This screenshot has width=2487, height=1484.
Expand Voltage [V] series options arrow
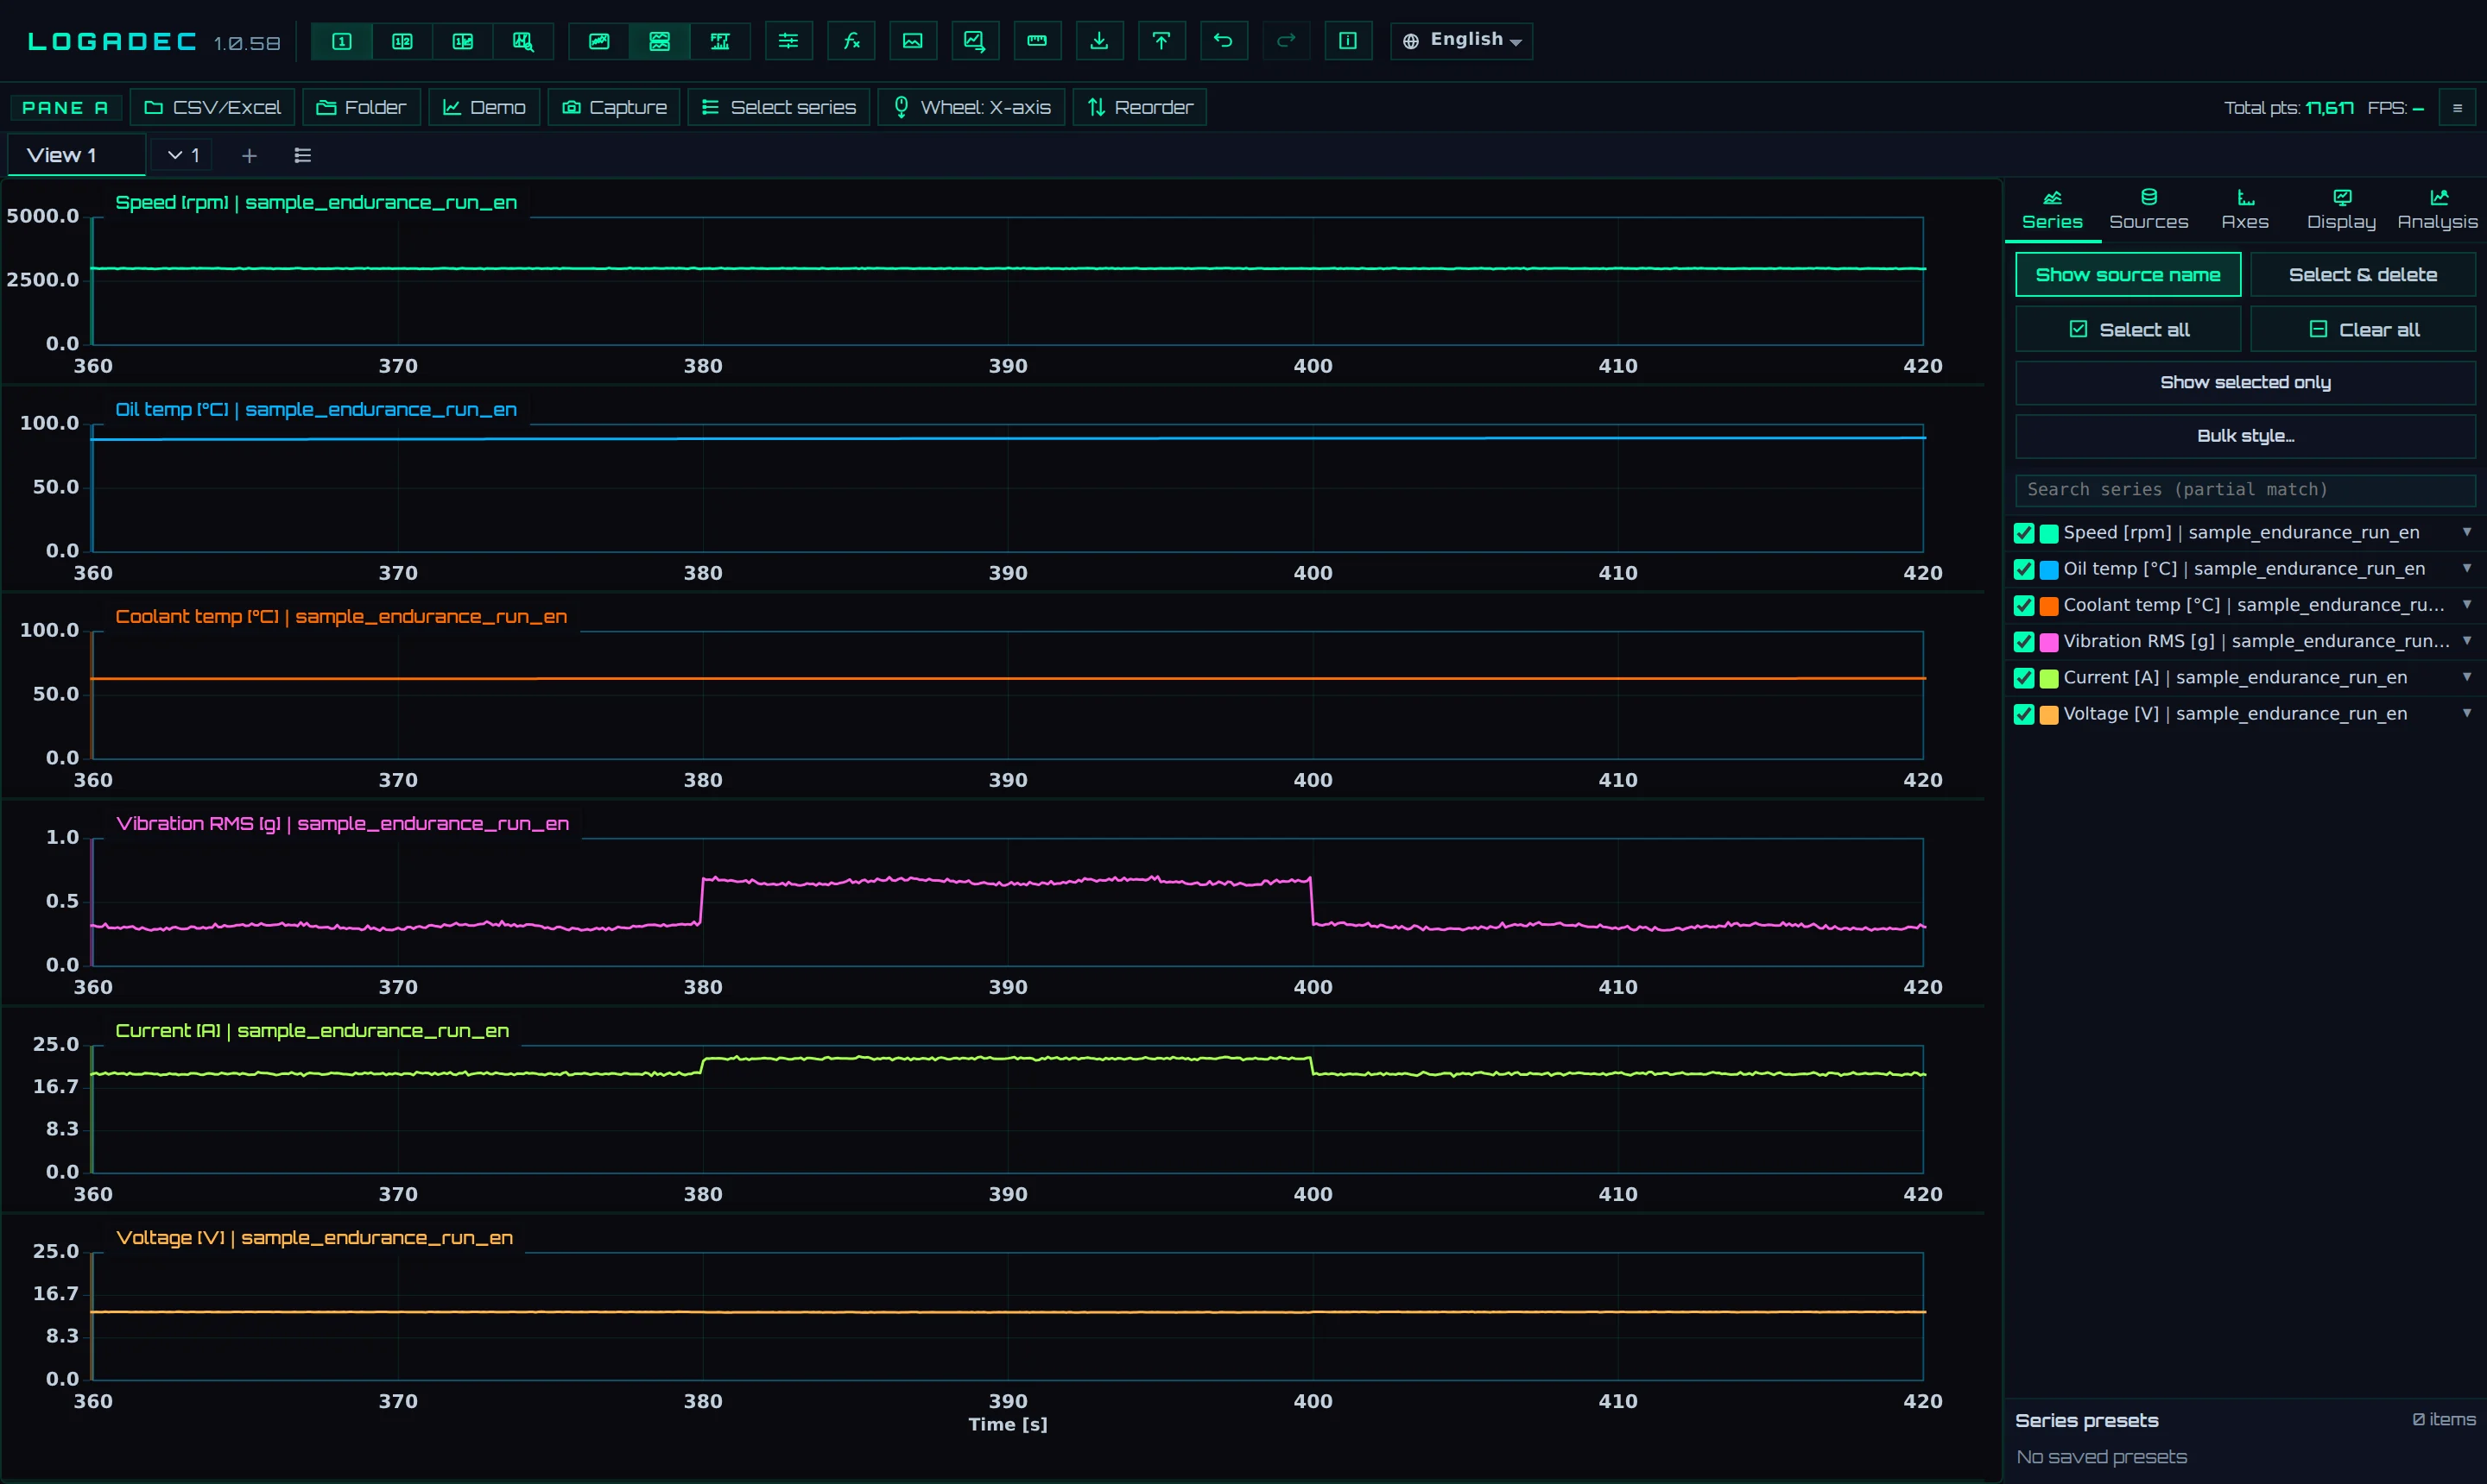click(2467, 713)
